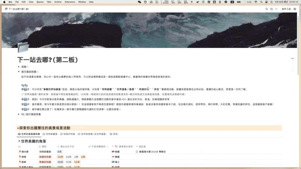
Task: Open the 潑水節 entry
Action: coord(25,152)
